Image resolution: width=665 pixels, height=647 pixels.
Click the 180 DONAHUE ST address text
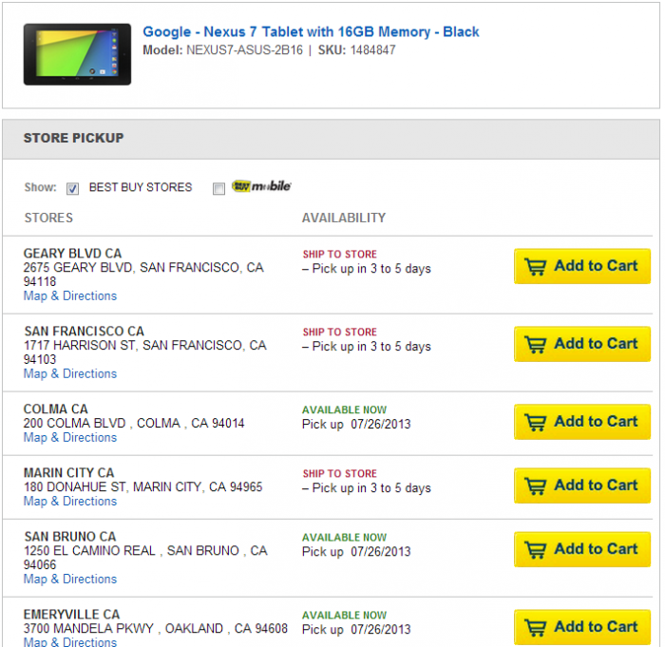point(142,487)
